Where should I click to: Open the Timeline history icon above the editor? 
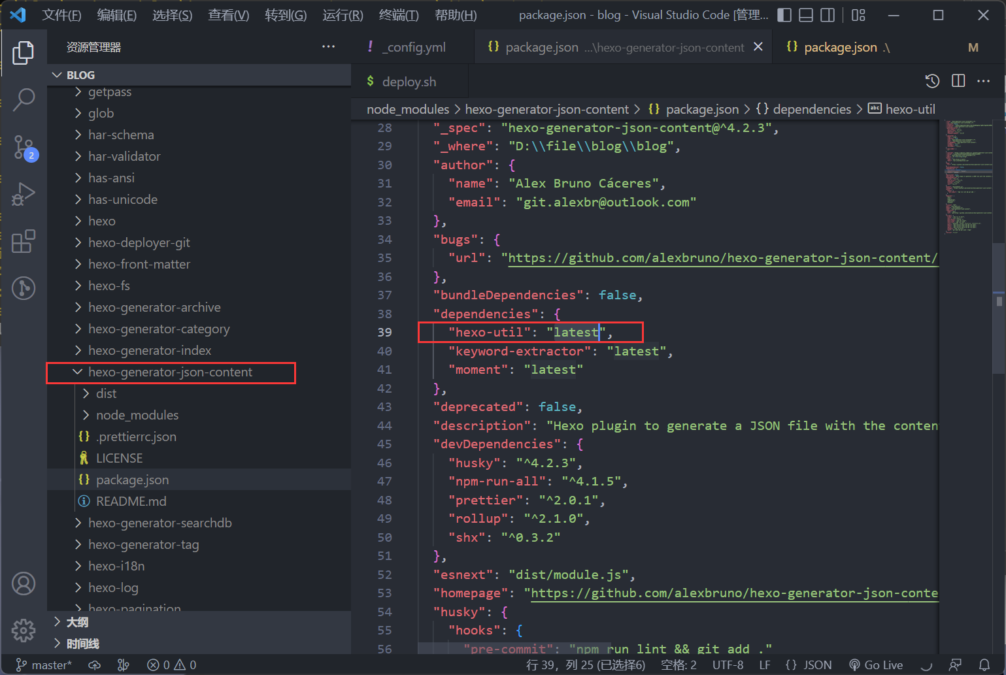tap(931, 80)
